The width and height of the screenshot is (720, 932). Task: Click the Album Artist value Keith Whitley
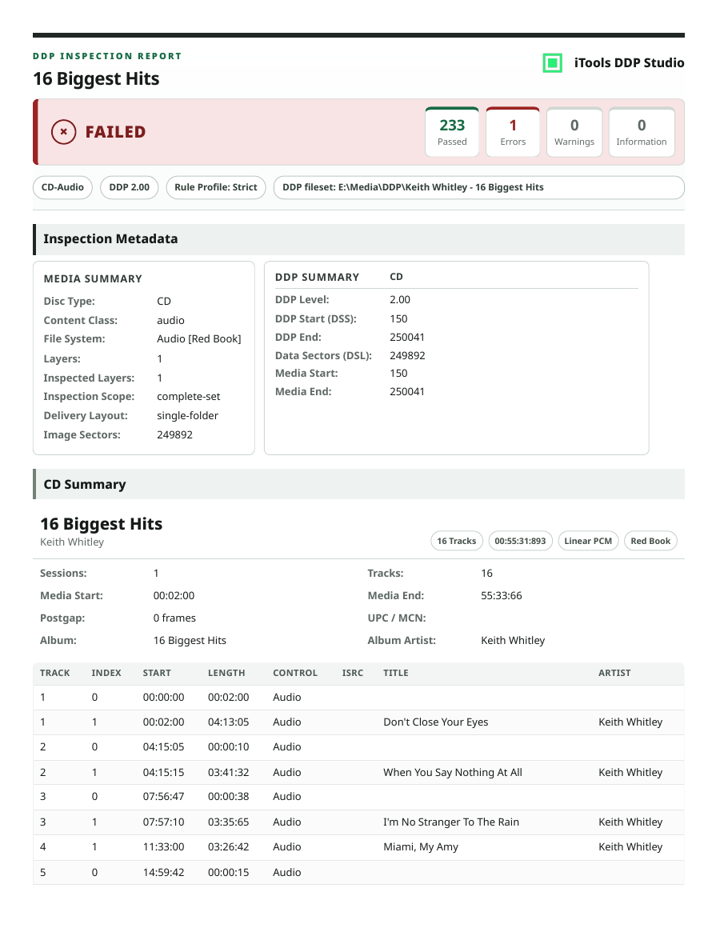[x=513, y=641]
